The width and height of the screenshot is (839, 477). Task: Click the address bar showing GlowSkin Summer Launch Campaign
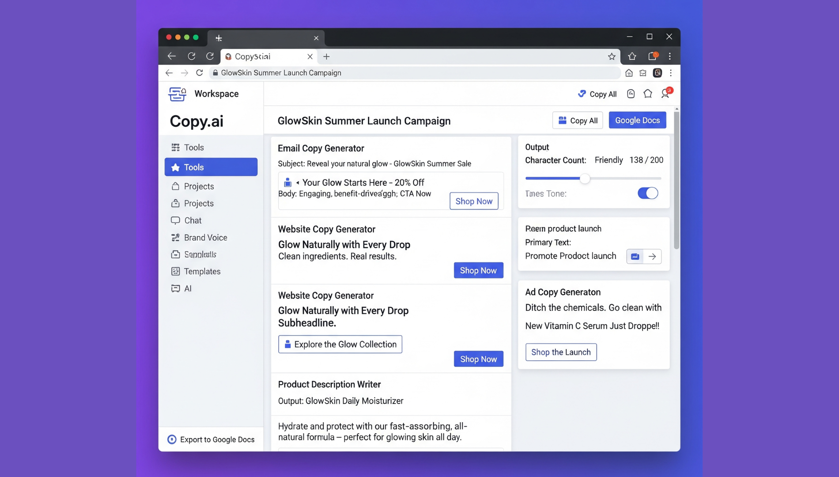point(415,73)
